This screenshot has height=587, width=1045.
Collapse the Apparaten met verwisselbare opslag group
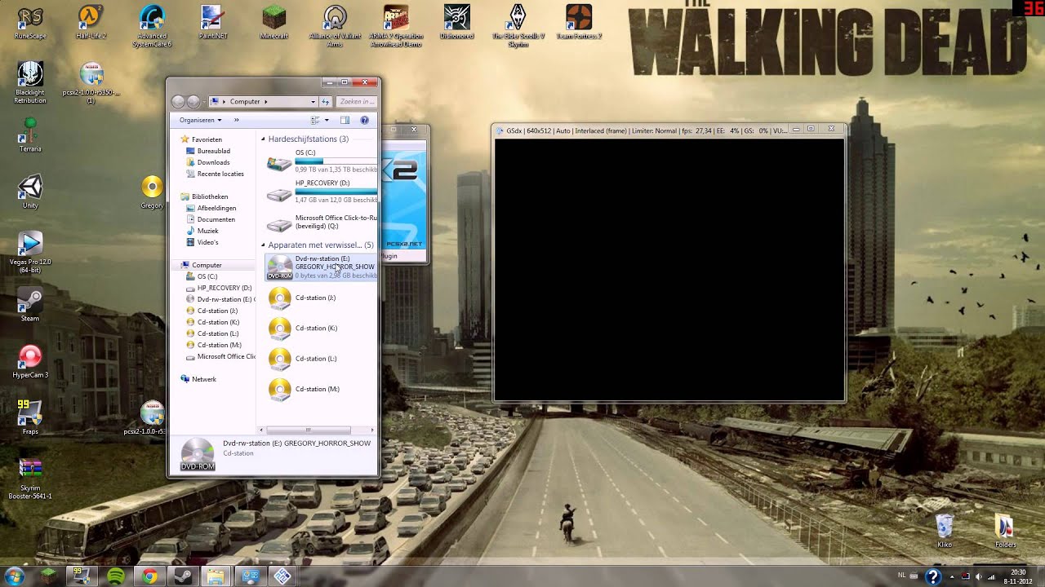click(263, 245)
